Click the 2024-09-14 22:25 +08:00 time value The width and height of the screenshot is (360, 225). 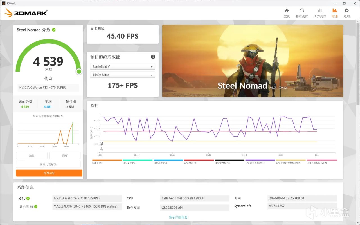pos(302,198)
